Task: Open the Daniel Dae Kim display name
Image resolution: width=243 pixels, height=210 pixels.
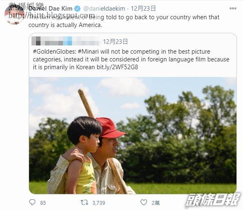Action: pyautogui.click(x=50, y=9)
